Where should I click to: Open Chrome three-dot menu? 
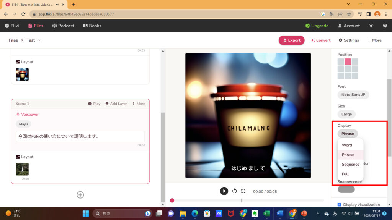pos(386,14)
